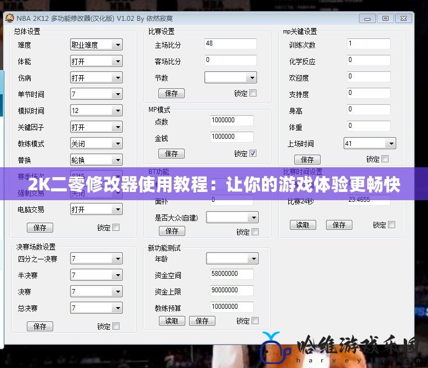Viewport: 428px width, 368px height.
Task: Tick 锁定 checkbox in 总体设置
Action: tap(116, 227)
